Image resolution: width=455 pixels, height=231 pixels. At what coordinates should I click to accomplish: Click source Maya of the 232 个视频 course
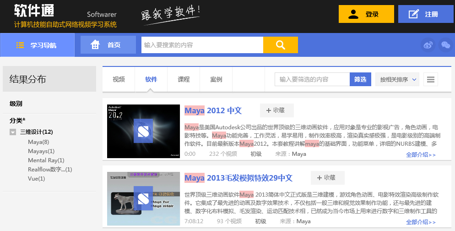[x=299, y=154]
